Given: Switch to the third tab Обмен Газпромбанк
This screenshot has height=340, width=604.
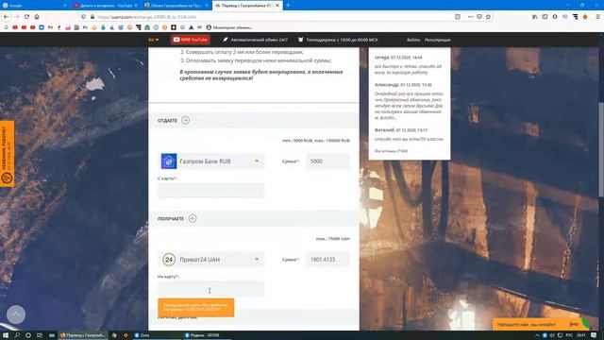Looking at the screenshot, I should point(176,6).
